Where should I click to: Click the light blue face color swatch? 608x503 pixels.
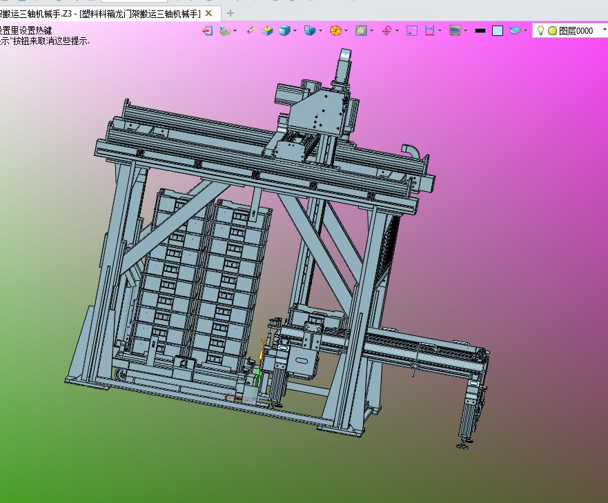click(498, 30)
